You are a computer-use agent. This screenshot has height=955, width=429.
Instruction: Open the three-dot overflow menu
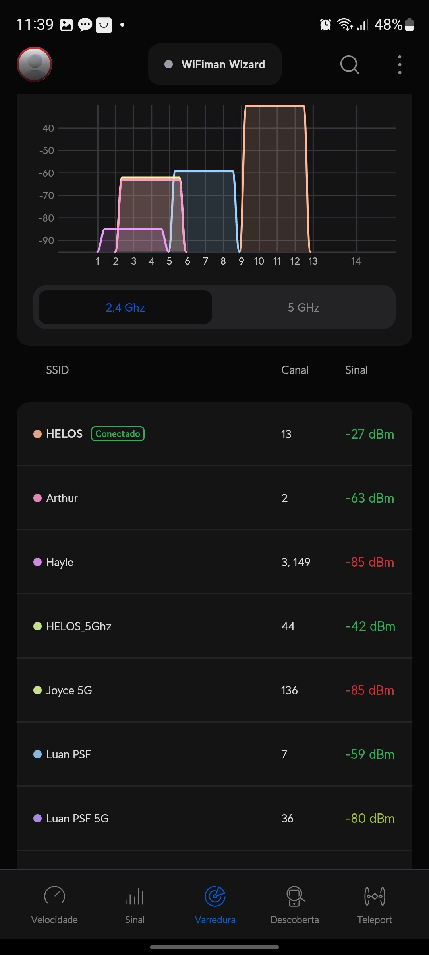(x=400, y=64)
